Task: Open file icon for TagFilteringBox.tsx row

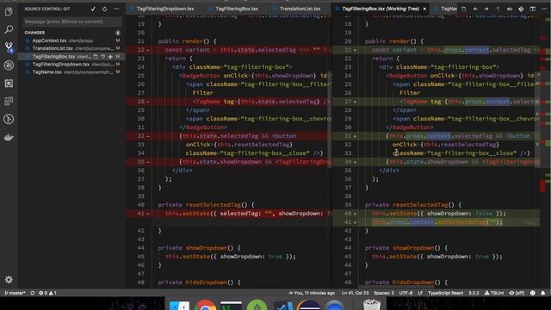Action: coord(96,57)
